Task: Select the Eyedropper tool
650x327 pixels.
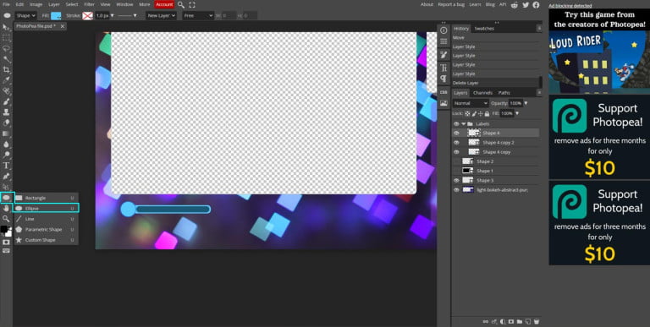Action: click(6, 80)
